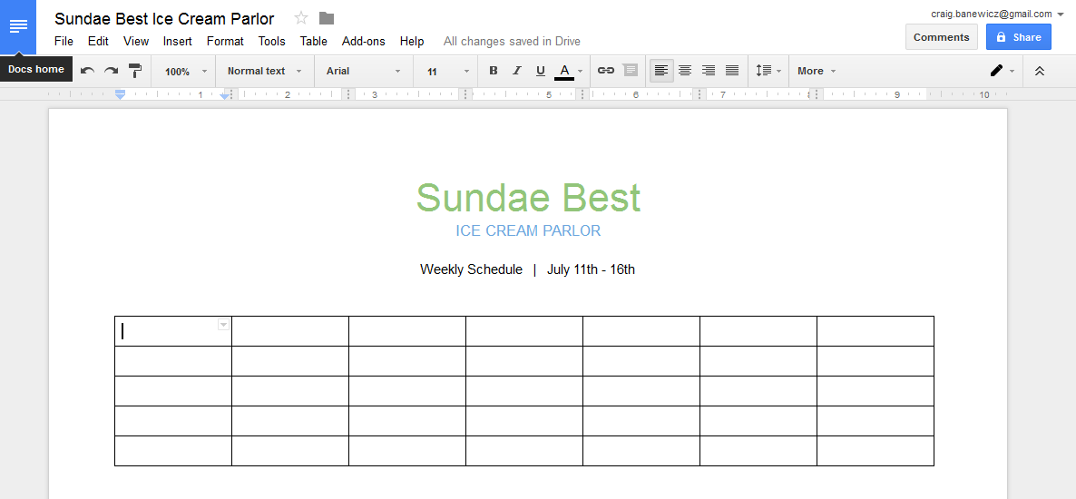Open the View menu
The height and width of the screenshot is (499, 1076).
point(136,41)
